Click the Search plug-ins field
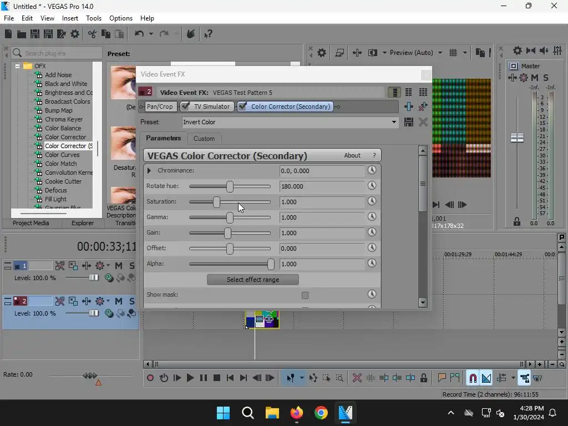The image size is (568, 426). [57, 53]
